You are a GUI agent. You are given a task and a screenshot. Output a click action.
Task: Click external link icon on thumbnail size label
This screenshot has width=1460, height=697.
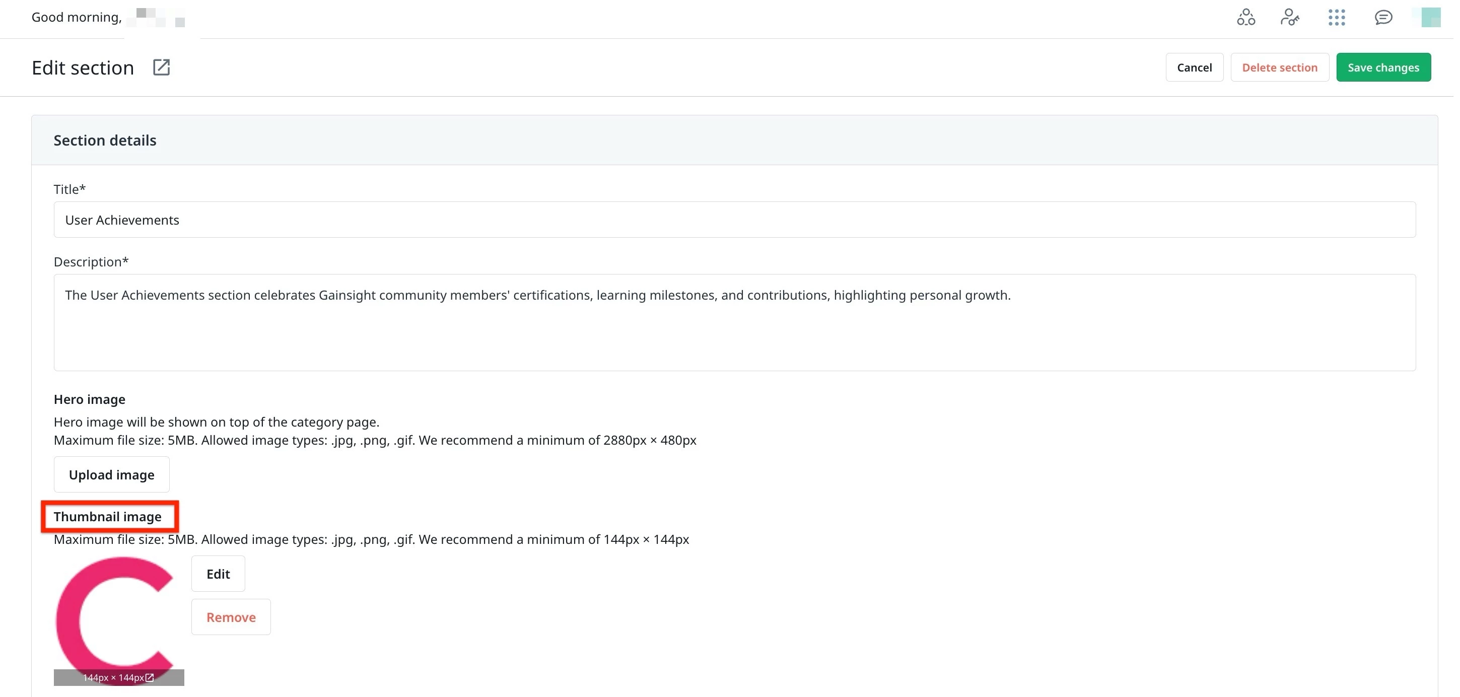click(150, 677)
